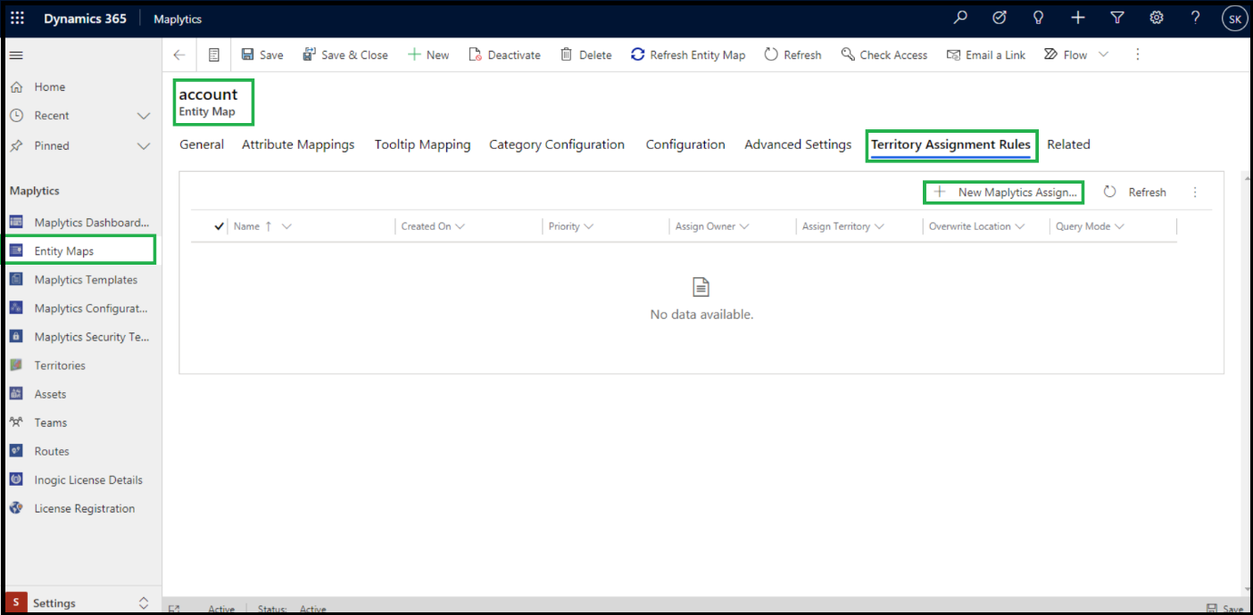Open the Settings gear icon in header
The image size is (1253, 615).
[x=1156, y=18]
